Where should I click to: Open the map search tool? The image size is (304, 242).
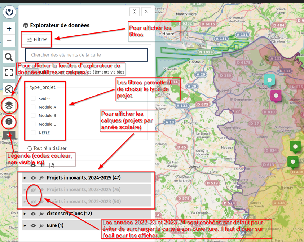(x=9, y=57)
